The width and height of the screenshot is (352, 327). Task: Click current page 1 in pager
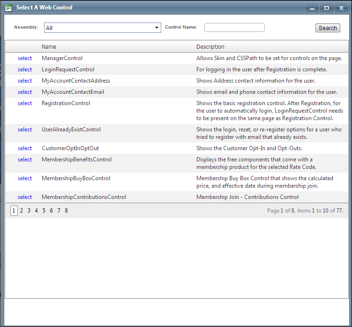(x=14, y=211)
